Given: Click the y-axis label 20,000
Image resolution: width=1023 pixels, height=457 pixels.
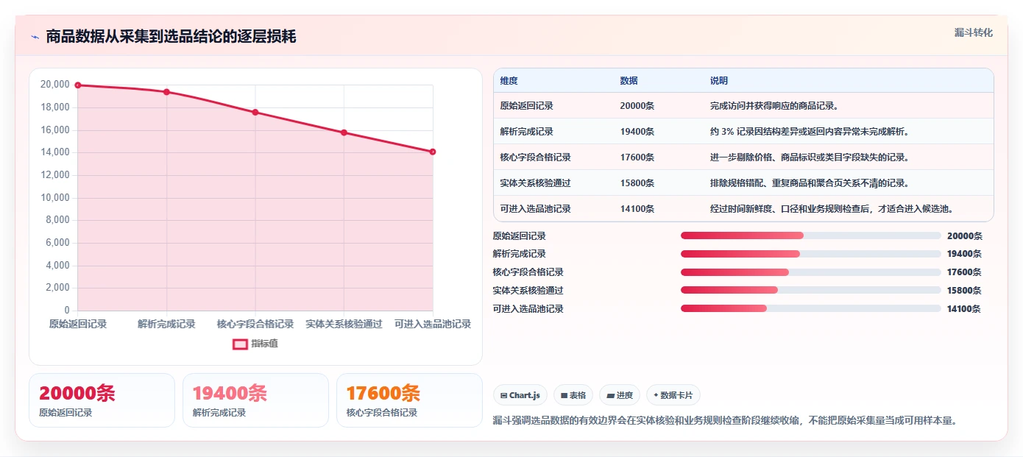Looking at the screenshot, I should (x=54, y=85).
